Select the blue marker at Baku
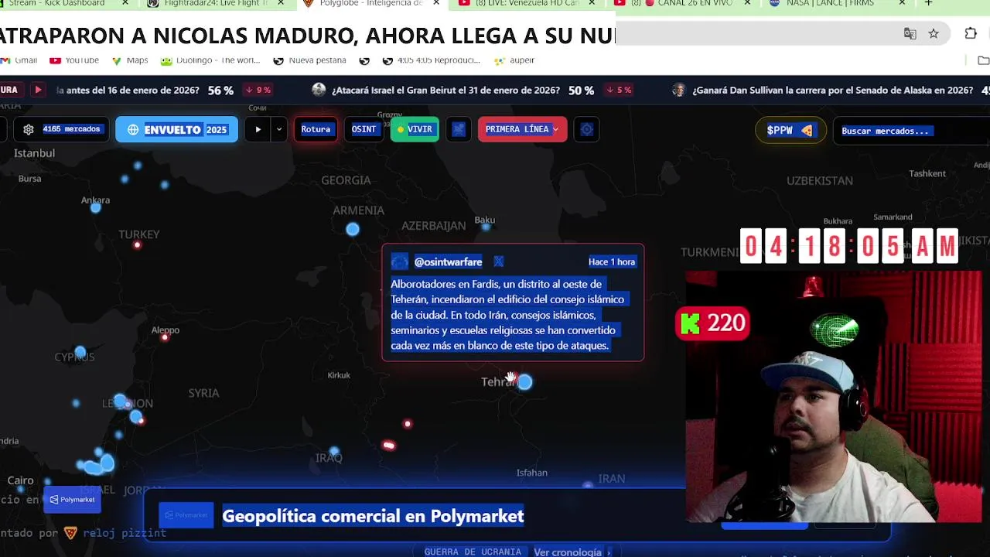990x557 pixels. tap(486, 227)
